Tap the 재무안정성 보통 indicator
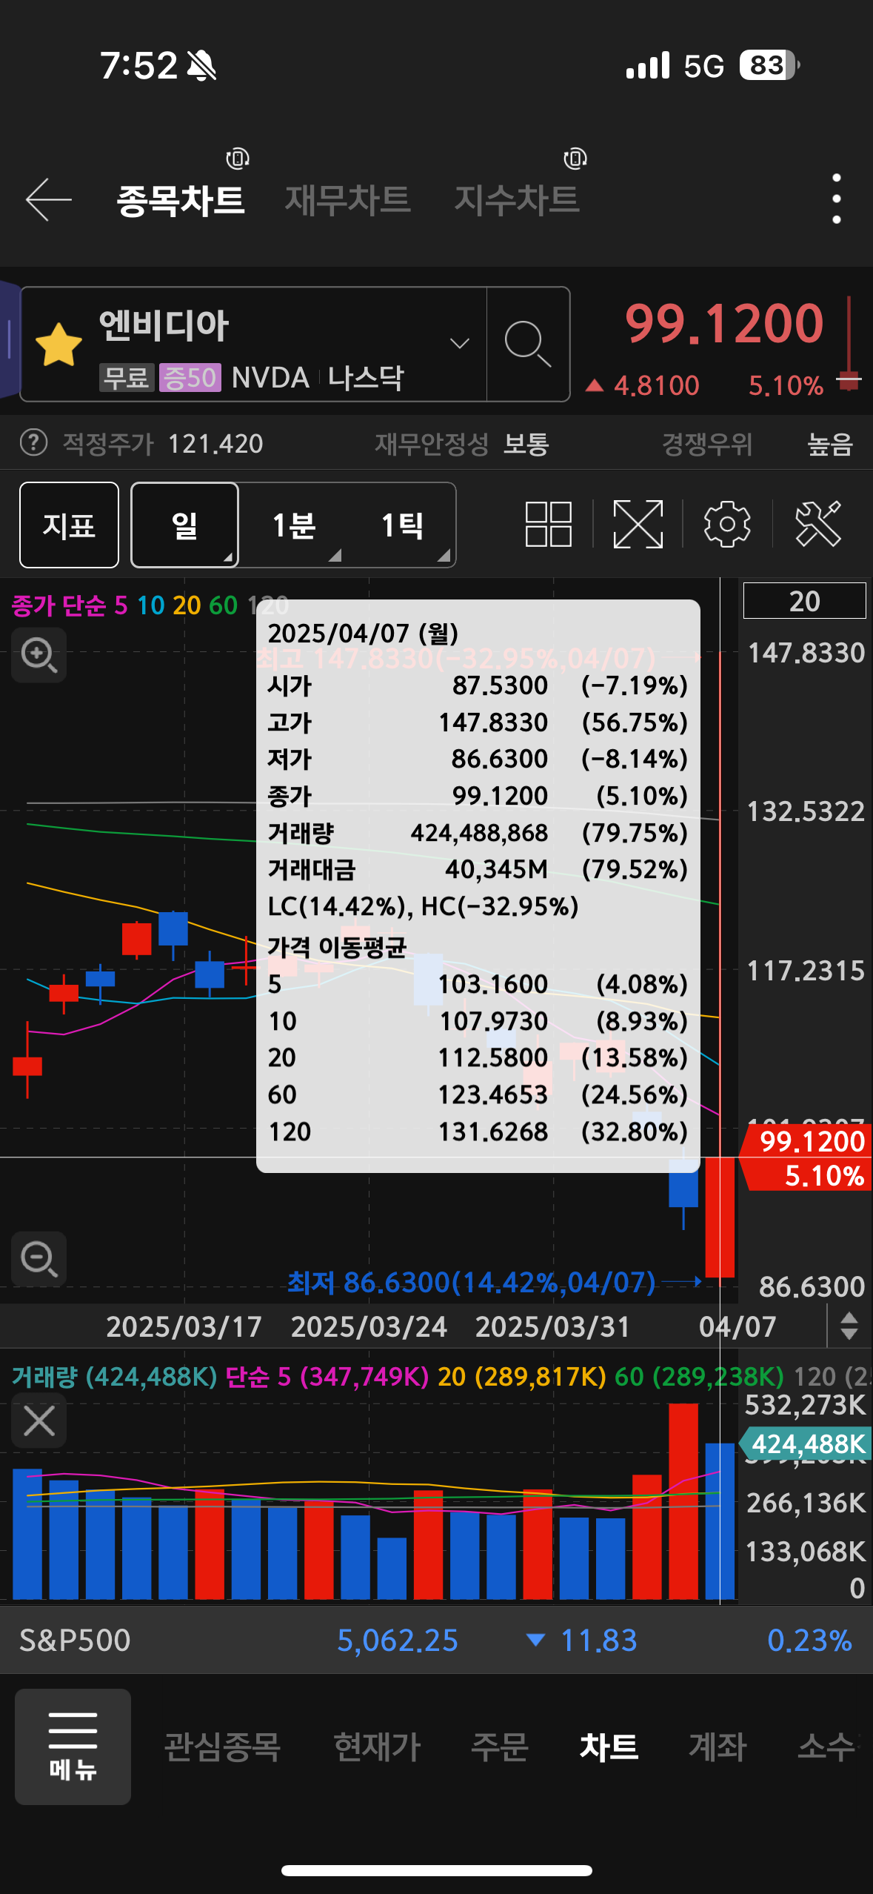Image resolution: width=873 pixels, height=1894 pixels. point(461,444)
